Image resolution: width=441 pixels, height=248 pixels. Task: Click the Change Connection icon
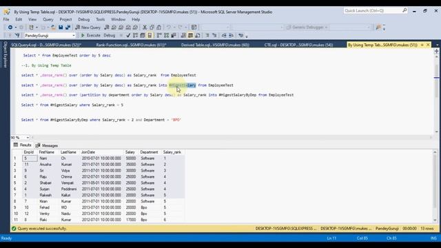[17, 35]
